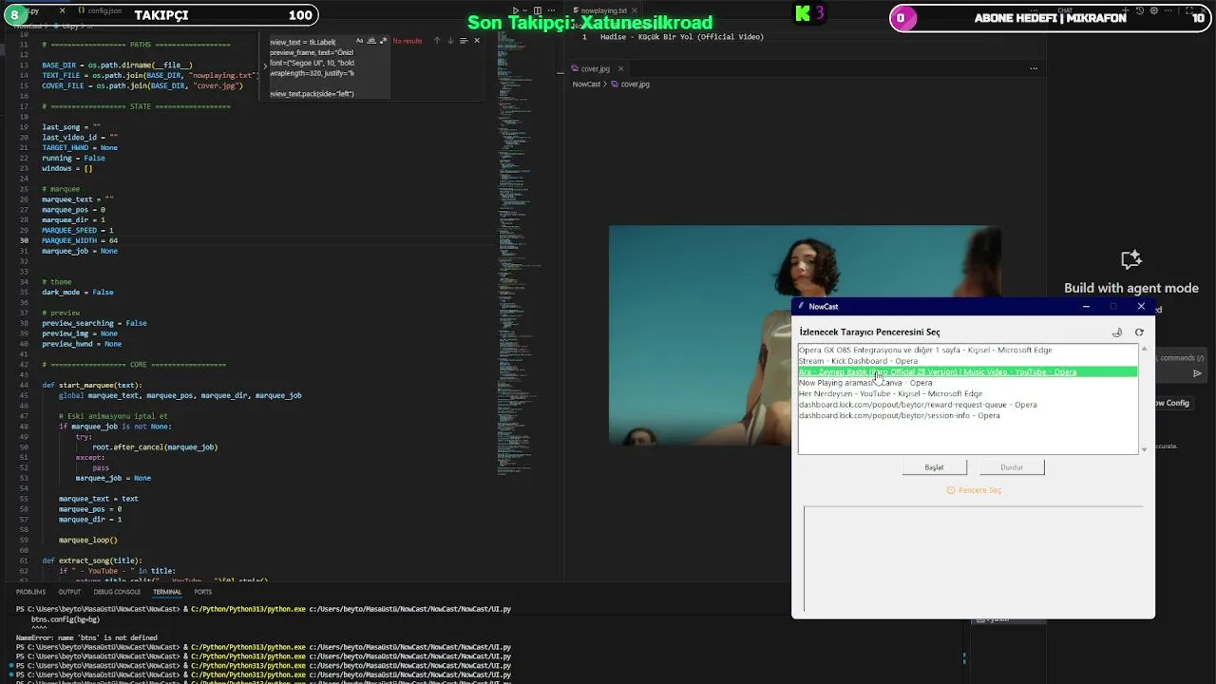Switch to the nowplaying.txt editor tab
The height and width of the screenshot is (684, 1216).
point(603,10)
